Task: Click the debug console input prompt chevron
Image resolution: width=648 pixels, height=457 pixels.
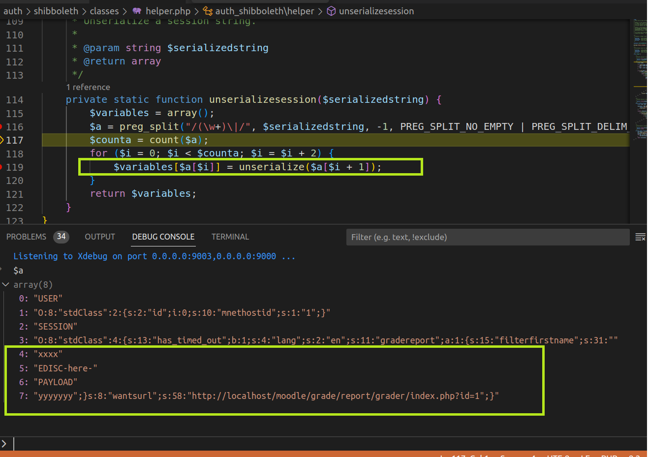Action: (4, 444)
